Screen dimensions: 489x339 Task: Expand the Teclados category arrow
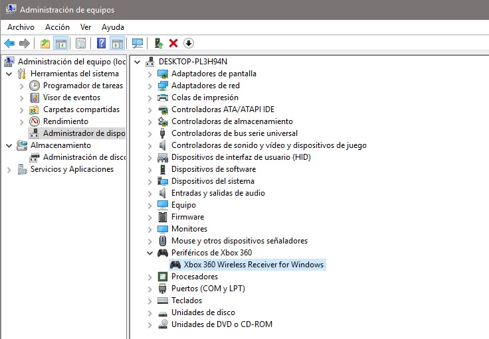(x=149, y=301)
